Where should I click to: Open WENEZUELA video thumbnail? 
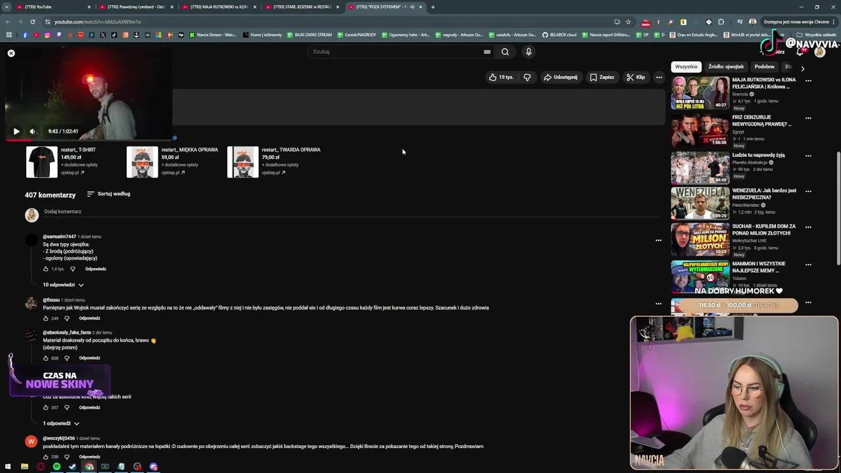click(700, 203)
